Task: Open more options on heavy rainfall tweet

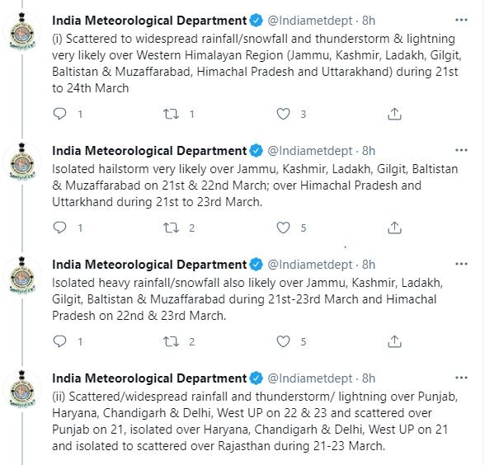Action: point(462,265)
